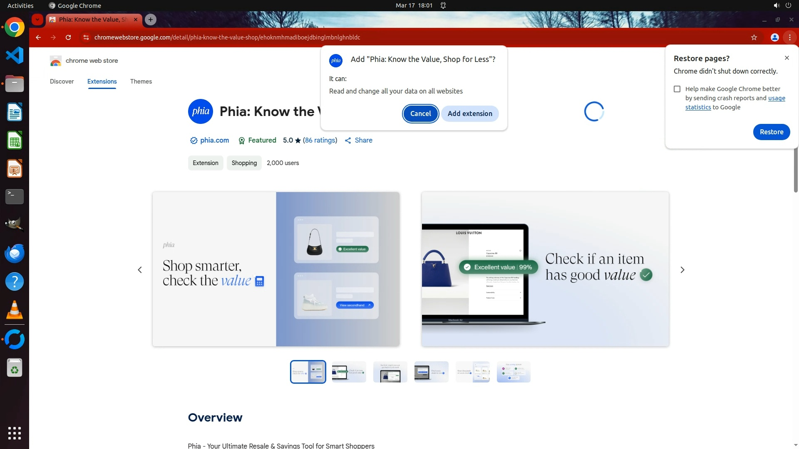
Task: Go back using the back arrow
Action: point(38,37)
